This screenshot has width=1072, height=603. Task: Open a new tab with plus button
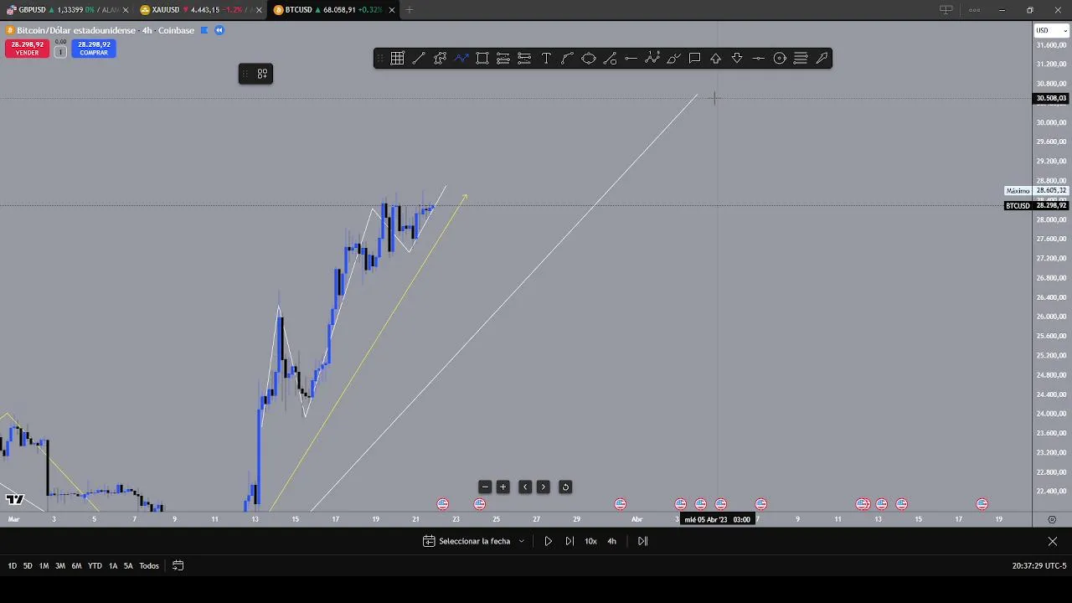pos(410,10)
